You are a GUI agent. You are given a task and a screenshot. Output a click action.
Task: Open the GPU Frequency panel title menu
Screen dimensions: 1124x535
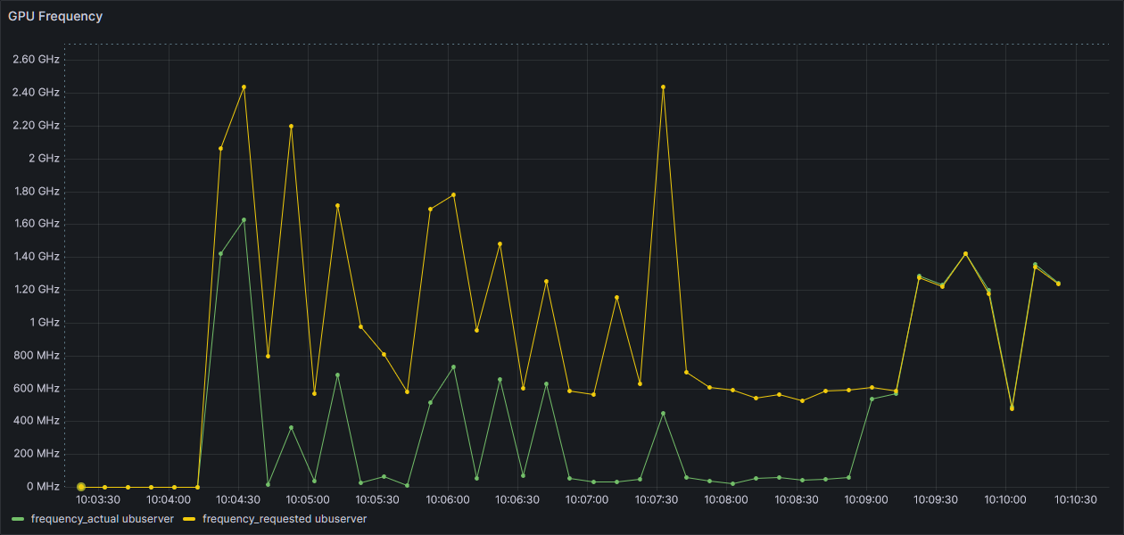tap(55, 16)
